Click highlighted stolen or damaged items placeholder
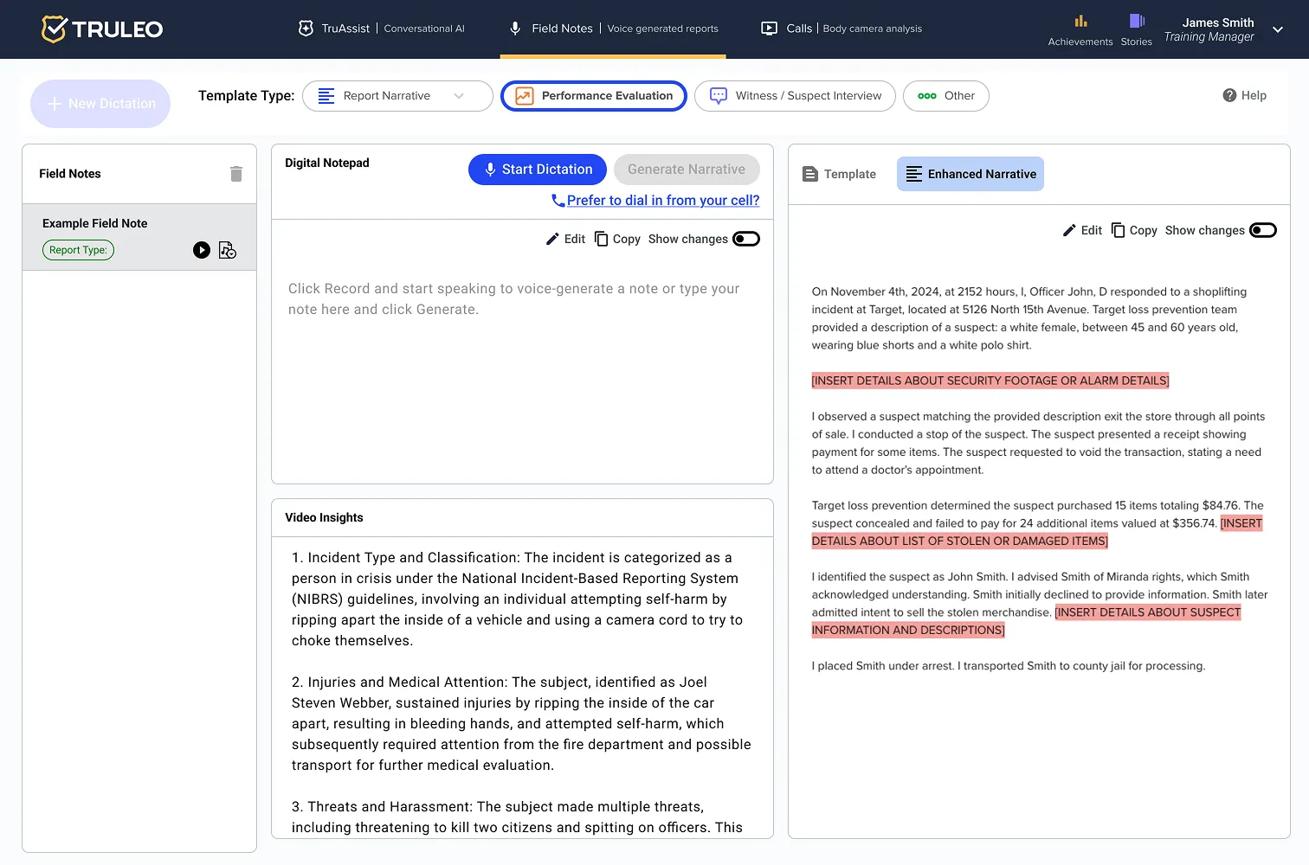The height and width of the screenshot is (865, 1309). [960, 541]
